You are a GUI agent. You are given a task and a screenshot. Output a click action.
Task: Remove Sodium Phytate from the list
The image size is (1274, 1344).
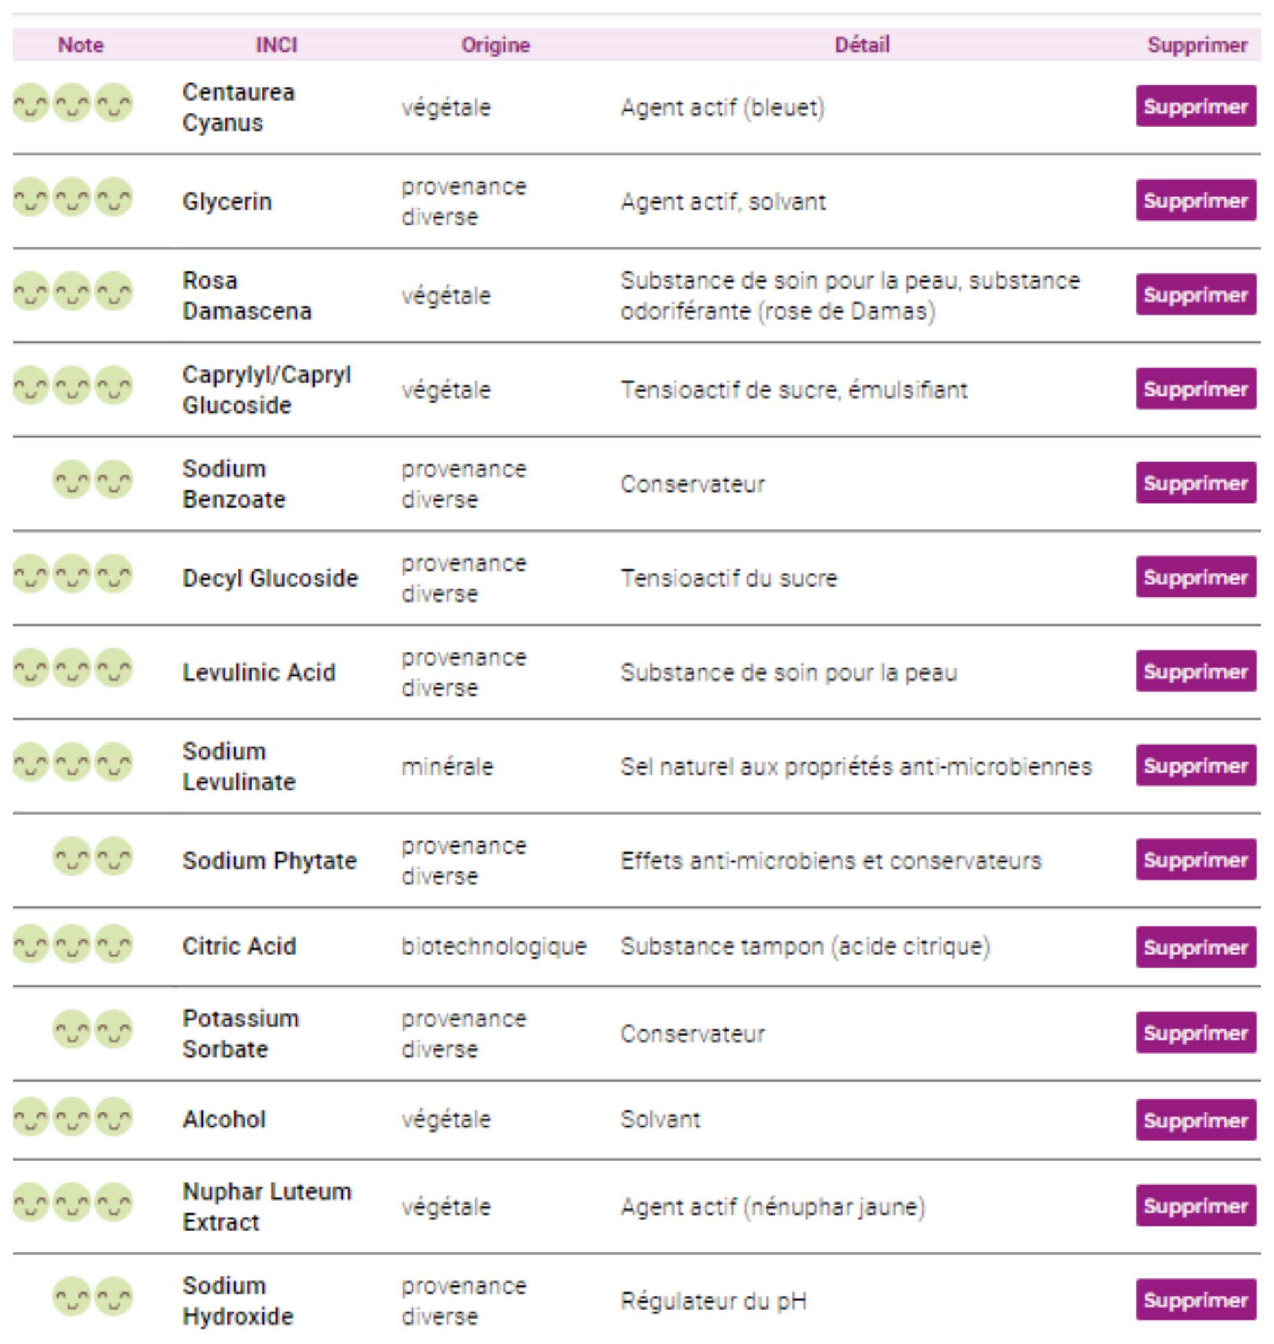[x=1195, y=860]
